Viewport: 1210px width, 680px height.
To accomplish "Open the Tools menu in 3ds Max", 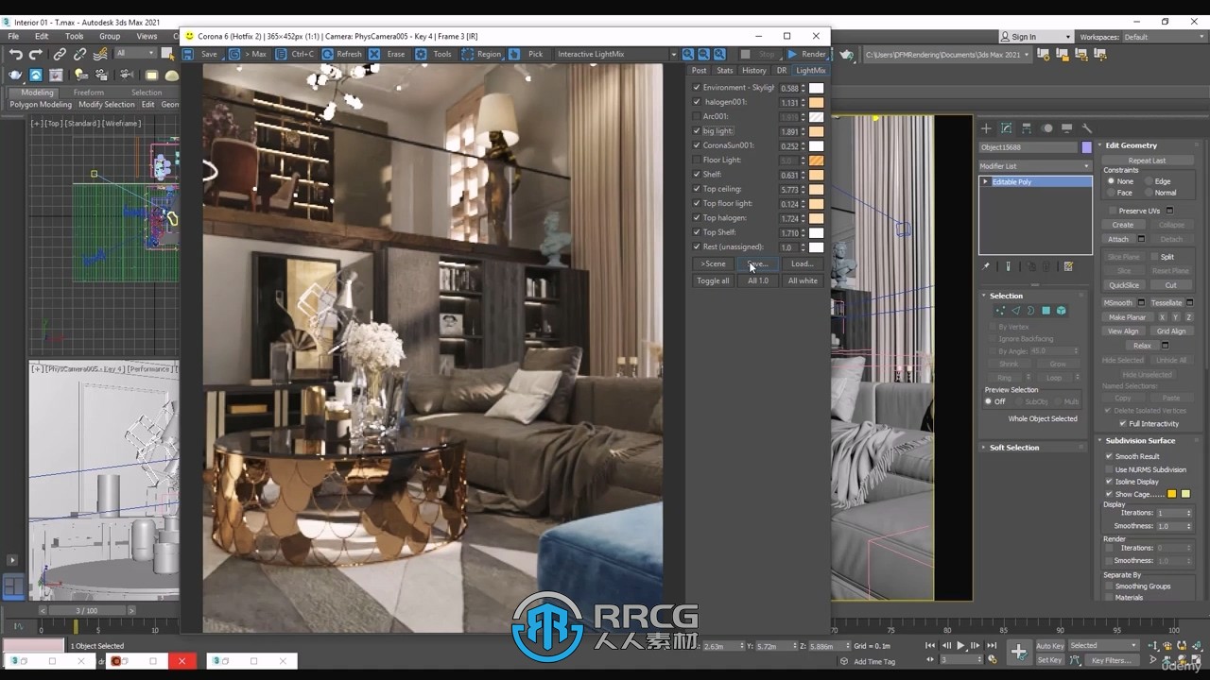I will (x=75, y=37).
